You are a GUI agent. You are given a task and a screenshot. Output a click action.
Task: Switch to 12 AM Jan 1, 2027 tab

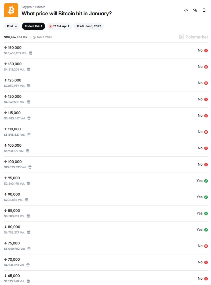89,26
